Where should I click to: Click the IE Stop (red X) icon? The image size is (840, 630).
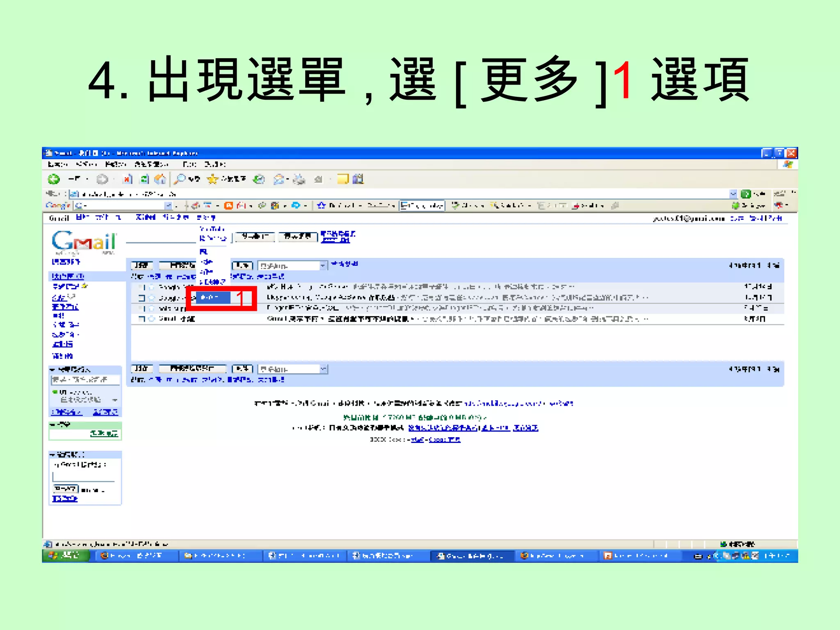click(x=128, y=179)
